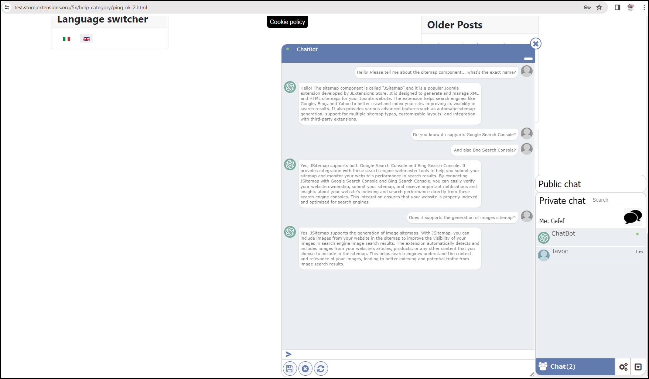Click the user avatar beside 'And also Bng Search Console?'
The image size is (649, 379).
coord(527,149)
